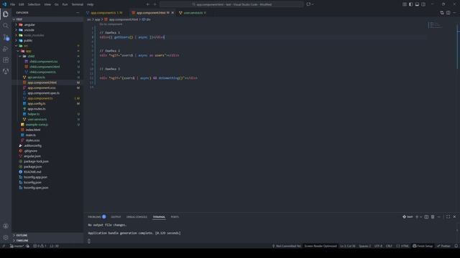Toggle the Primary Side Bar visibility
460x258 pixels.
point(410,4)
